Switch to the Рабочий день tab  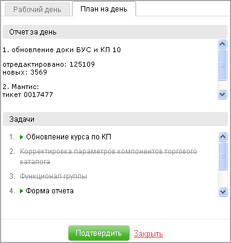click(x=37, y=10)
